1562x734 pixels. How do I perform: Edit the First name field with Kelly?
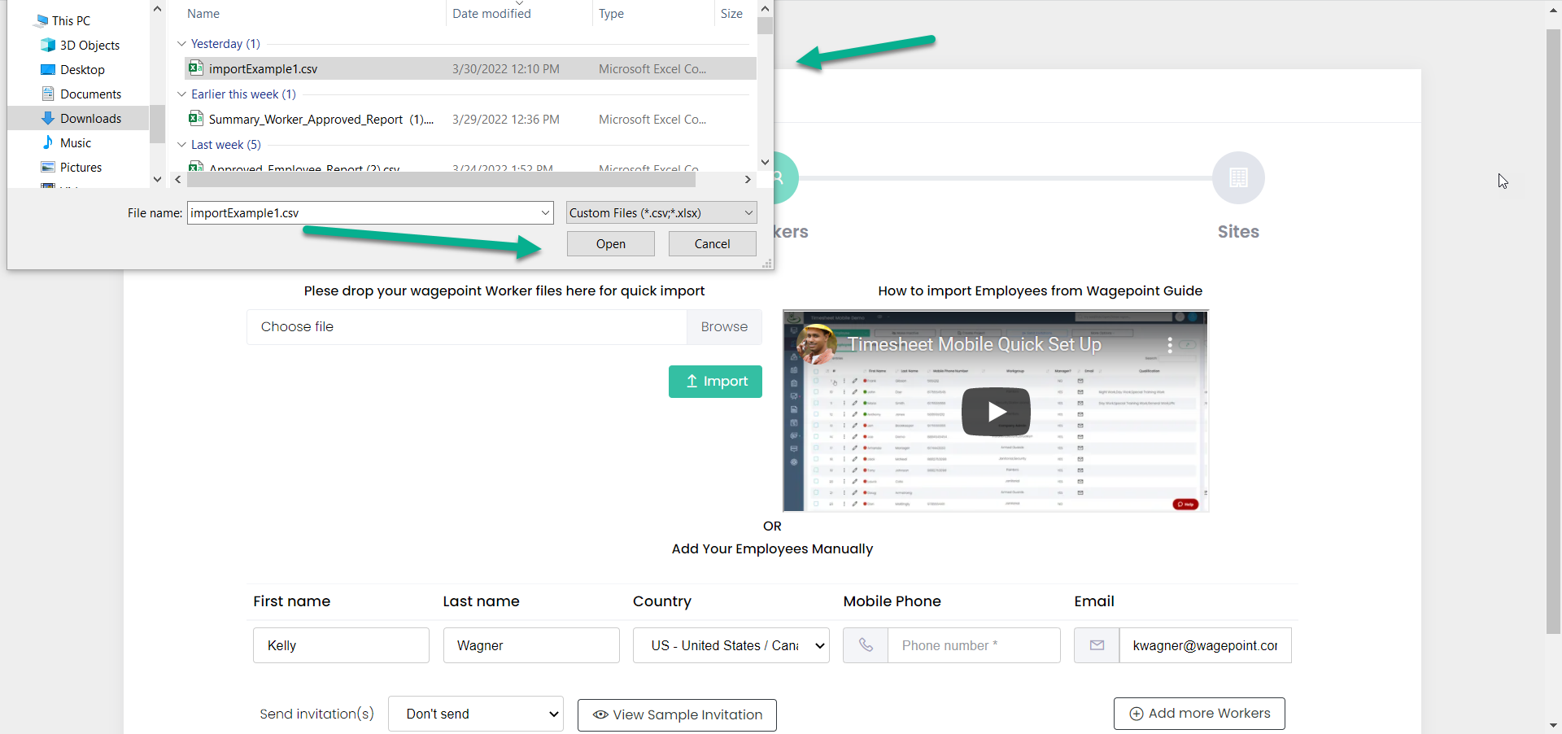point(341,645)
